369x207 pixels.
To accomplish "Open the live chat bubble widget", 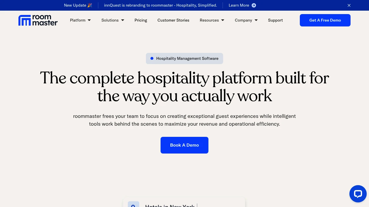I will 358,194.
